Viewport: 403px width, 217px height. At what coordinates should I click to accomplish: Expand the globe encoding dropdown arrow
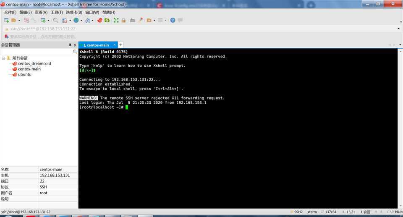81,20
